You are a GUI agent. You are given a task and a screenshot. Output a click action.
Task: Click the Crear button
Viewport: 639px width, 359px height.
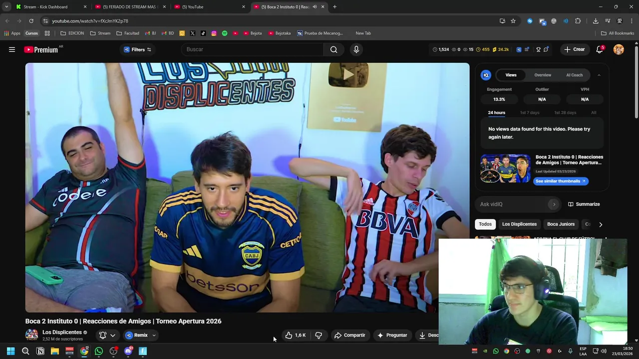574,49
